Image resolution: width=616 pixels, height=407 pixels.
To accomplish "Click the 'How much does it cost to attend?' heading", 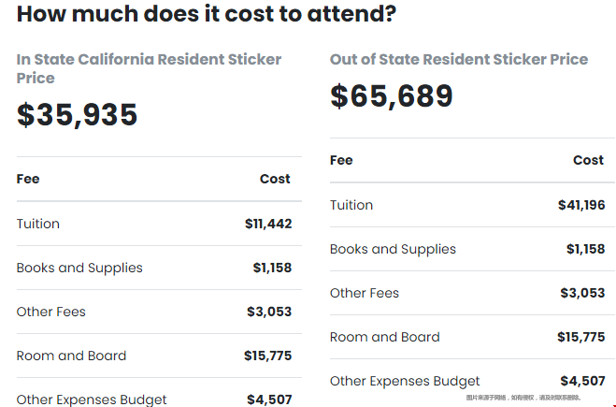I will (x=207, y=14).
